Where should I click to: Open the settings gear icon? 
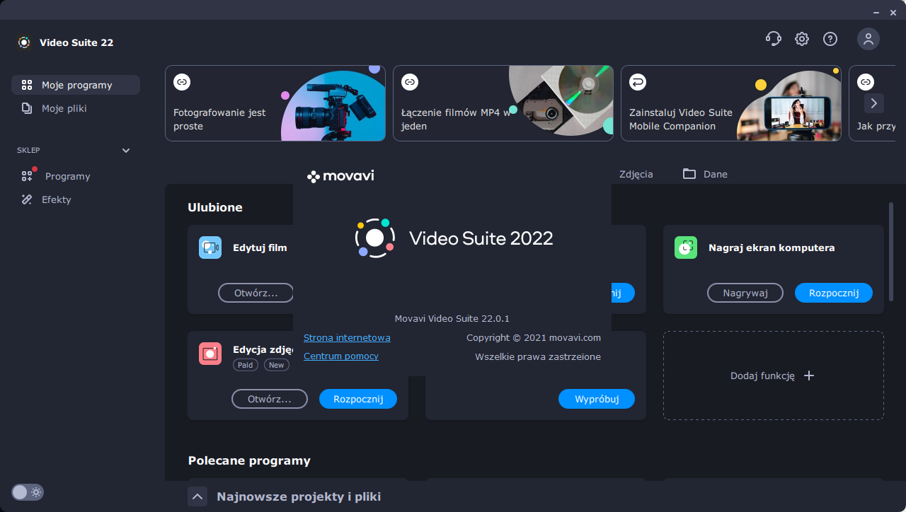pos(802,39)
